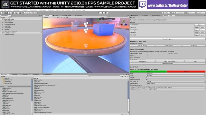This screenshot has width=206, height=115.
Task: Toggle scene lighting in Scene toolbar
Action: click(61, 17)
